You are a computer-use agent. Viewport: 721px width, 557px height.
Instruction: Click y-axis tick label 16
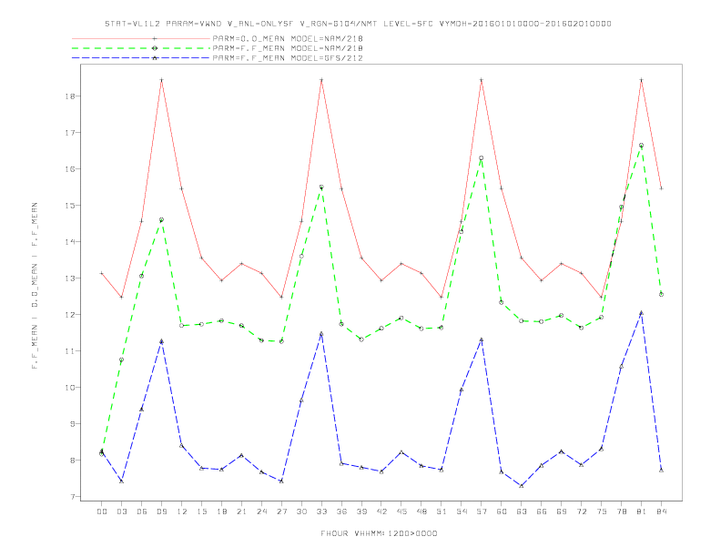[70, 169]
